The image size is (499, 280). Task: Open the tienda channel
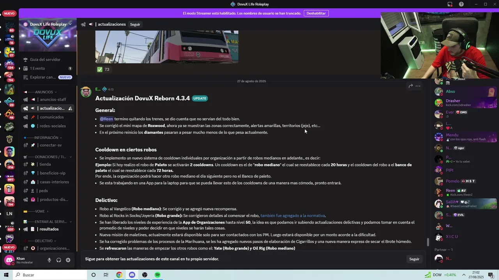pos(48,164)
